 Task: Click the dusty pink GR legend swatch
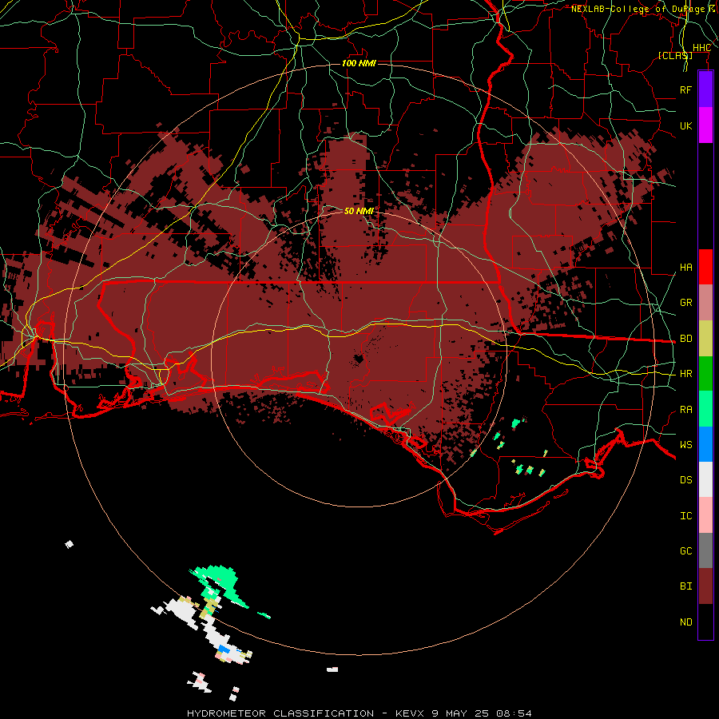pos(705,303)
